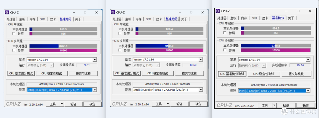Tick single-thread 参照 checkbox in 866.4 window
The image size is (319, 118).
[x=120, y=33]
